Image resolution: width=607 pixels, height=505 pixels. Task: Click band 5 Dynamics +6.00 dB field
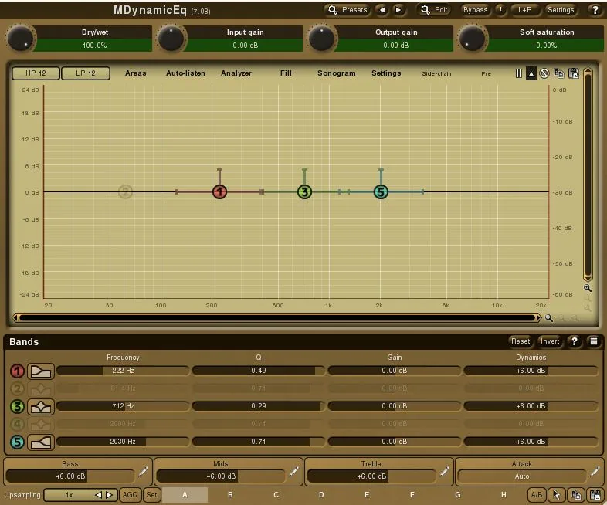tap(531, 442)
